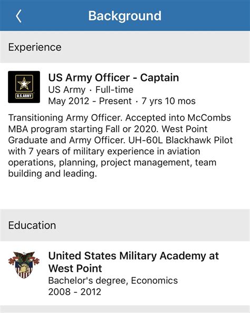This screenshot has height=313, width=250.
Task: Tap the Bachelor's degree, Economics line
Action: click(113, 280)
